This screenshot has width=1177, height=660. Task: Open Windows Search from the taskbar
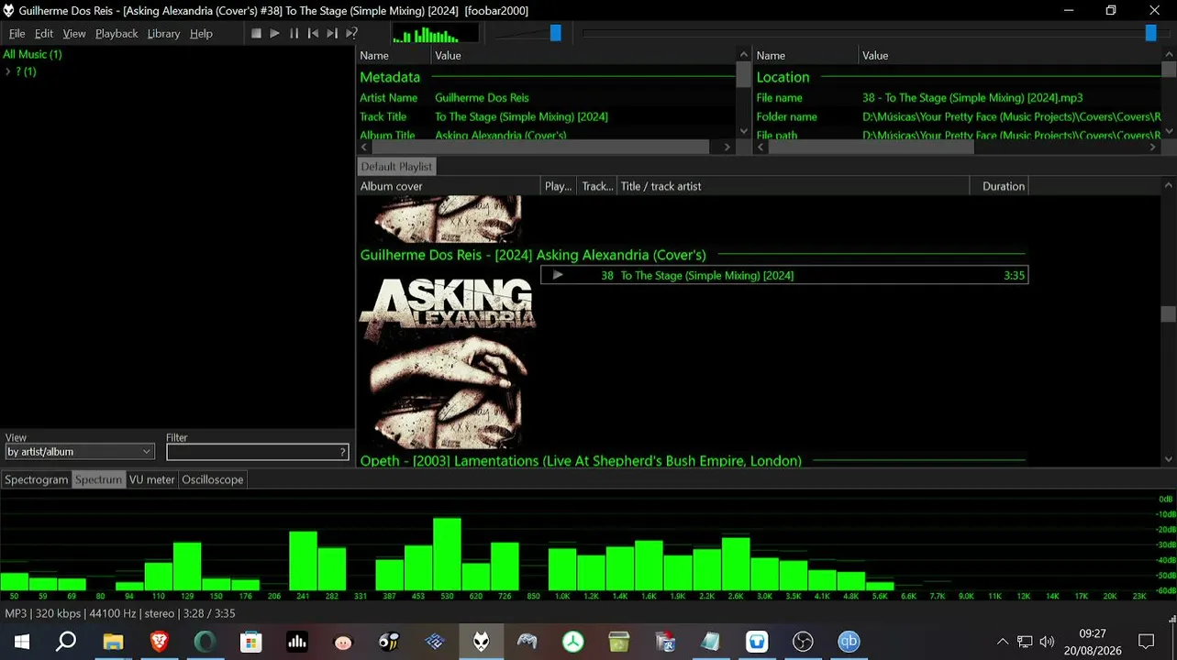click(66, 642)
